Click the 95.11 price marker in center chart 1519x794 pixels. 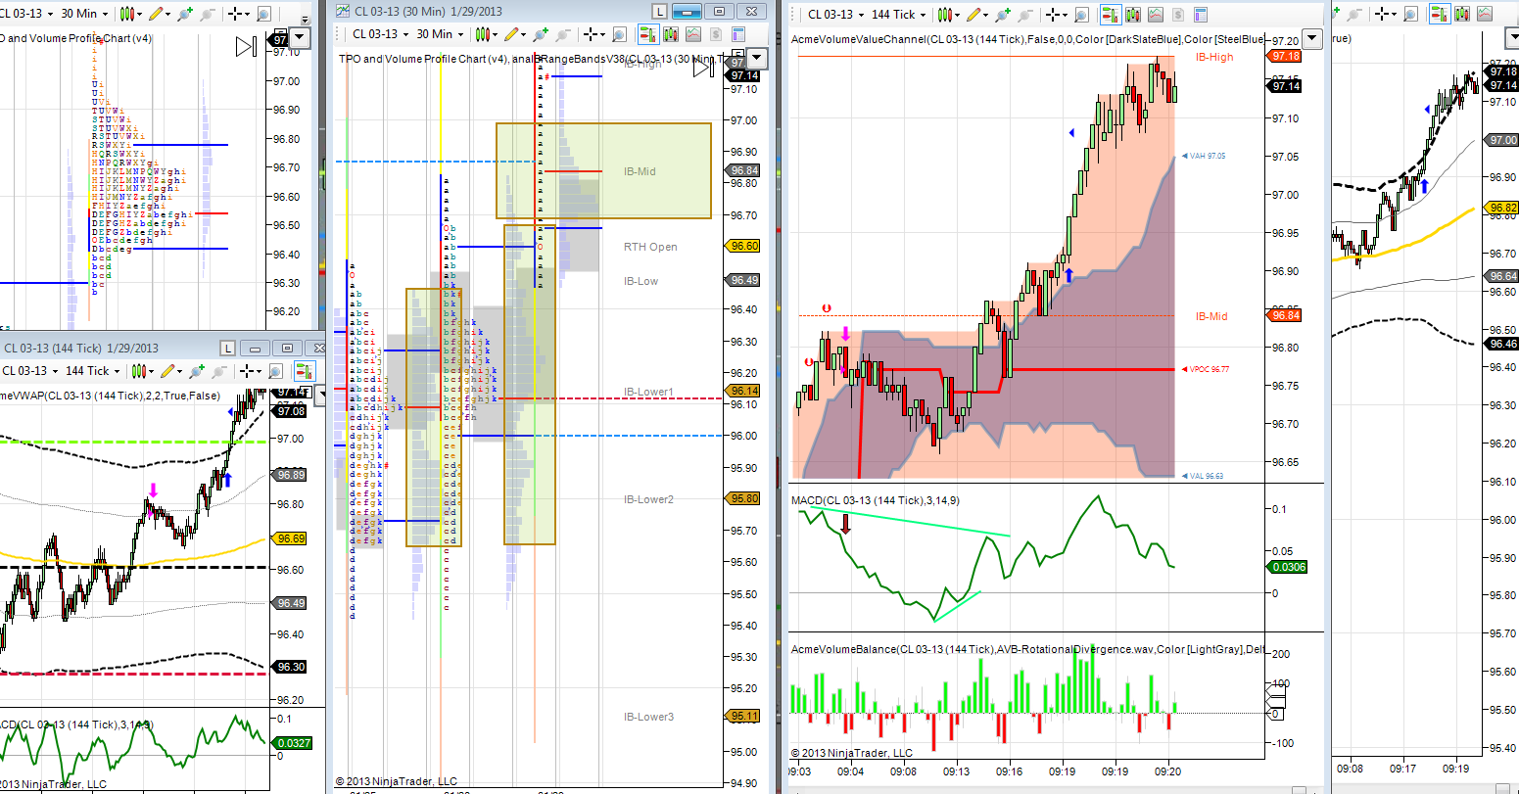tap(744, 716)
